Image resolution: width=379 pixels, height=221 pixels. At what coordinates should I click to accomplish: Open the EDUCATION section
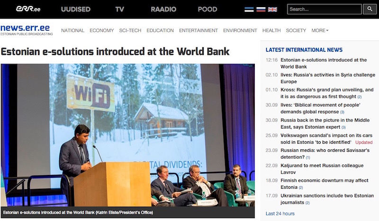tap(160, 30)
